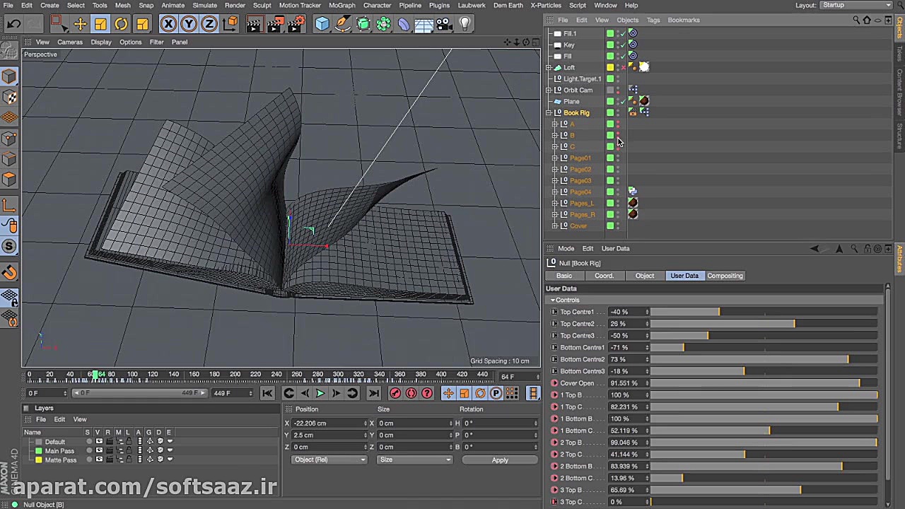Open the Spline Pen tool
The width and height of the screenshot is (905, 509).
tap(342, 24)
